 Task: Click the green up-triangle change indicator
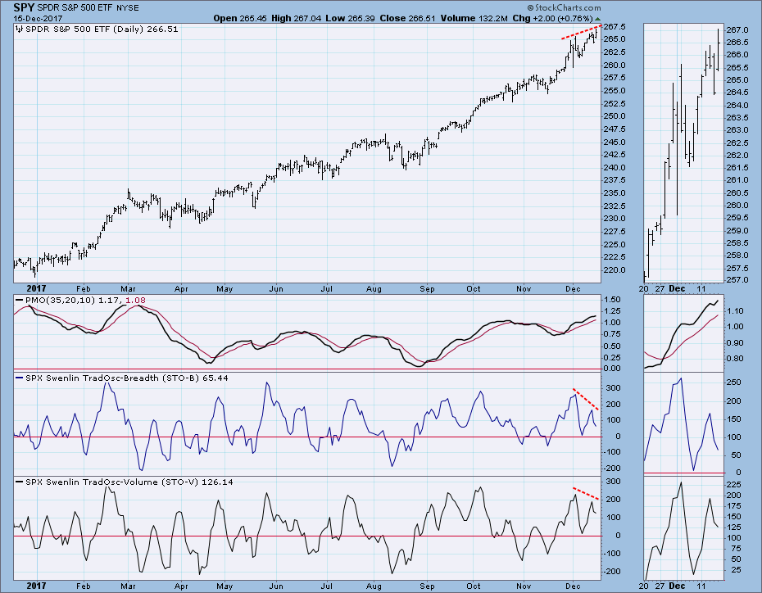pyautogui.click(x=598, y=19)
